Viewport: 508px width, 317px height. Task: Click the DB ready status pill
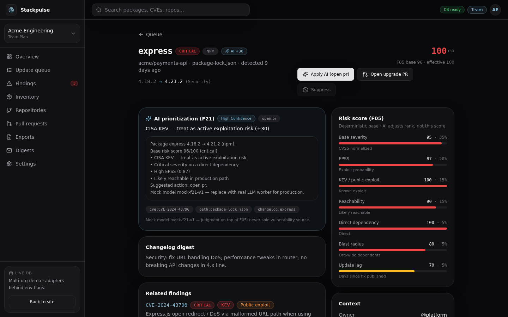pyautogui.click(x=452, y=10)
